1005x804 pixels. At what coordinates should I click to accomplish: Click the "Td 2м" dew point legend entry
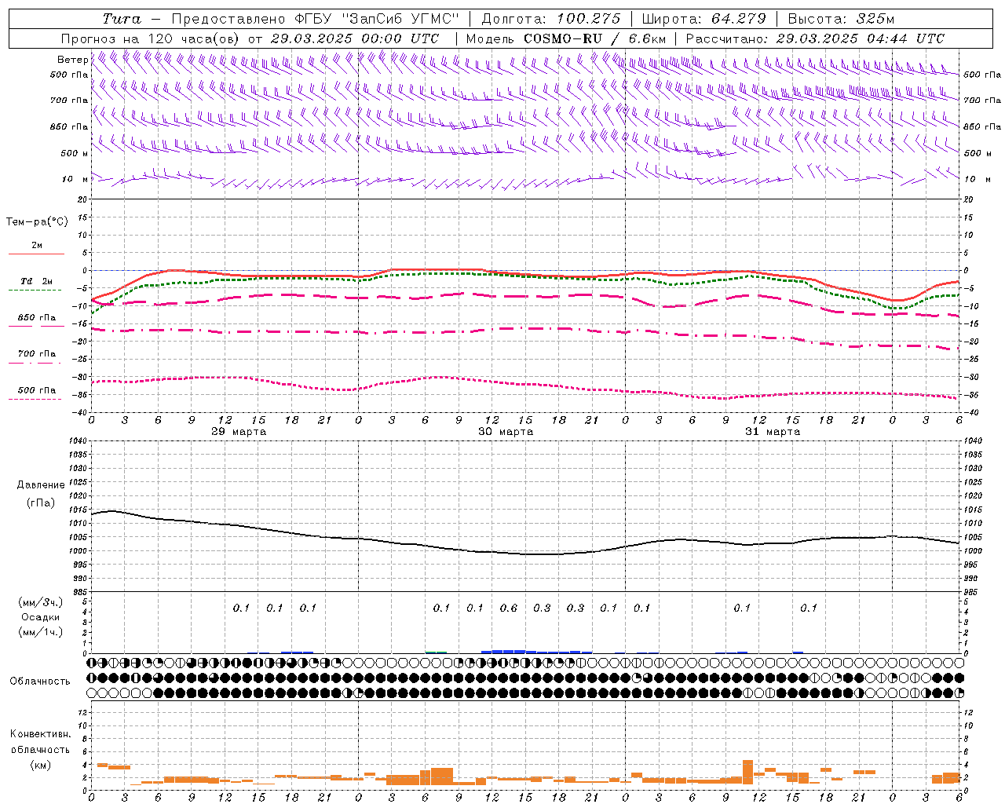pyautogui.click(x=36, y=284)
